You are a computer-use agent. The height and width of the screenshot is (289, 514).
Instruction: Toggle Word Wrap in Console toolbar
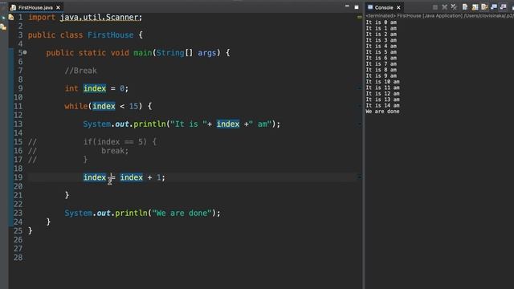[x=484, y=7]
